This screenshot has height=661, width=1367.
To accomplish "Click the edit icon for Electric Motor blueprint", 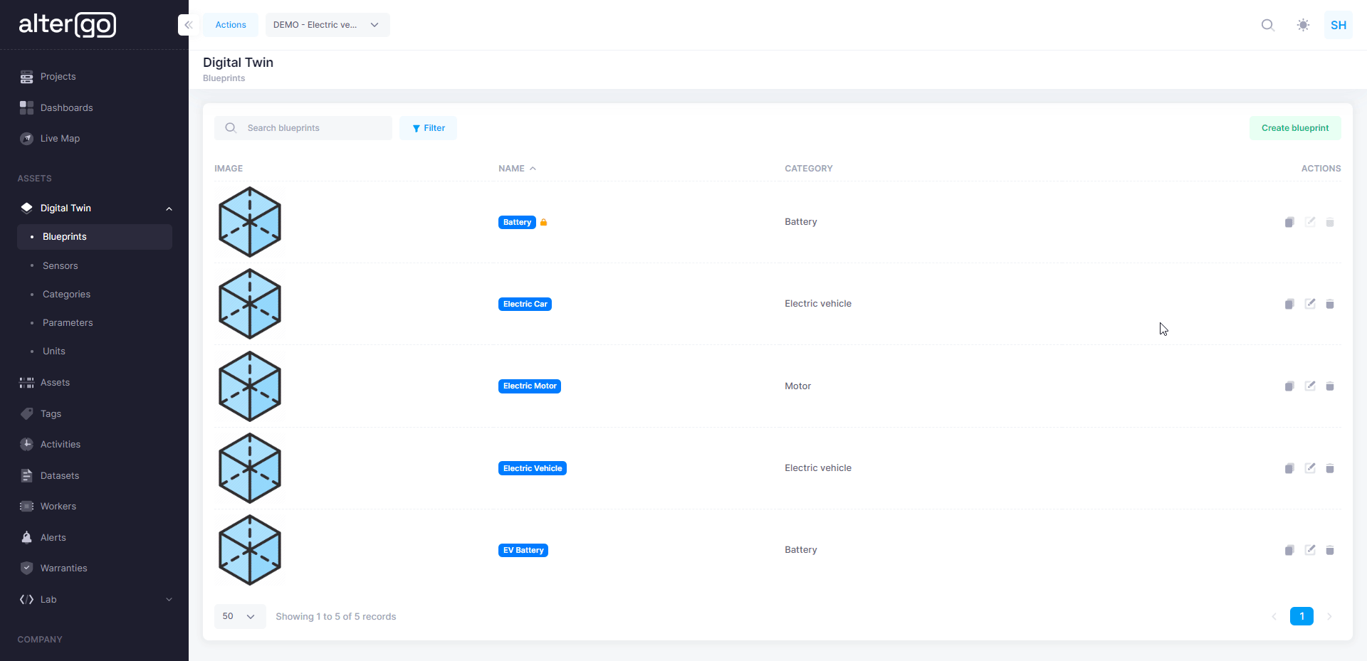I will coord(1309,386).
